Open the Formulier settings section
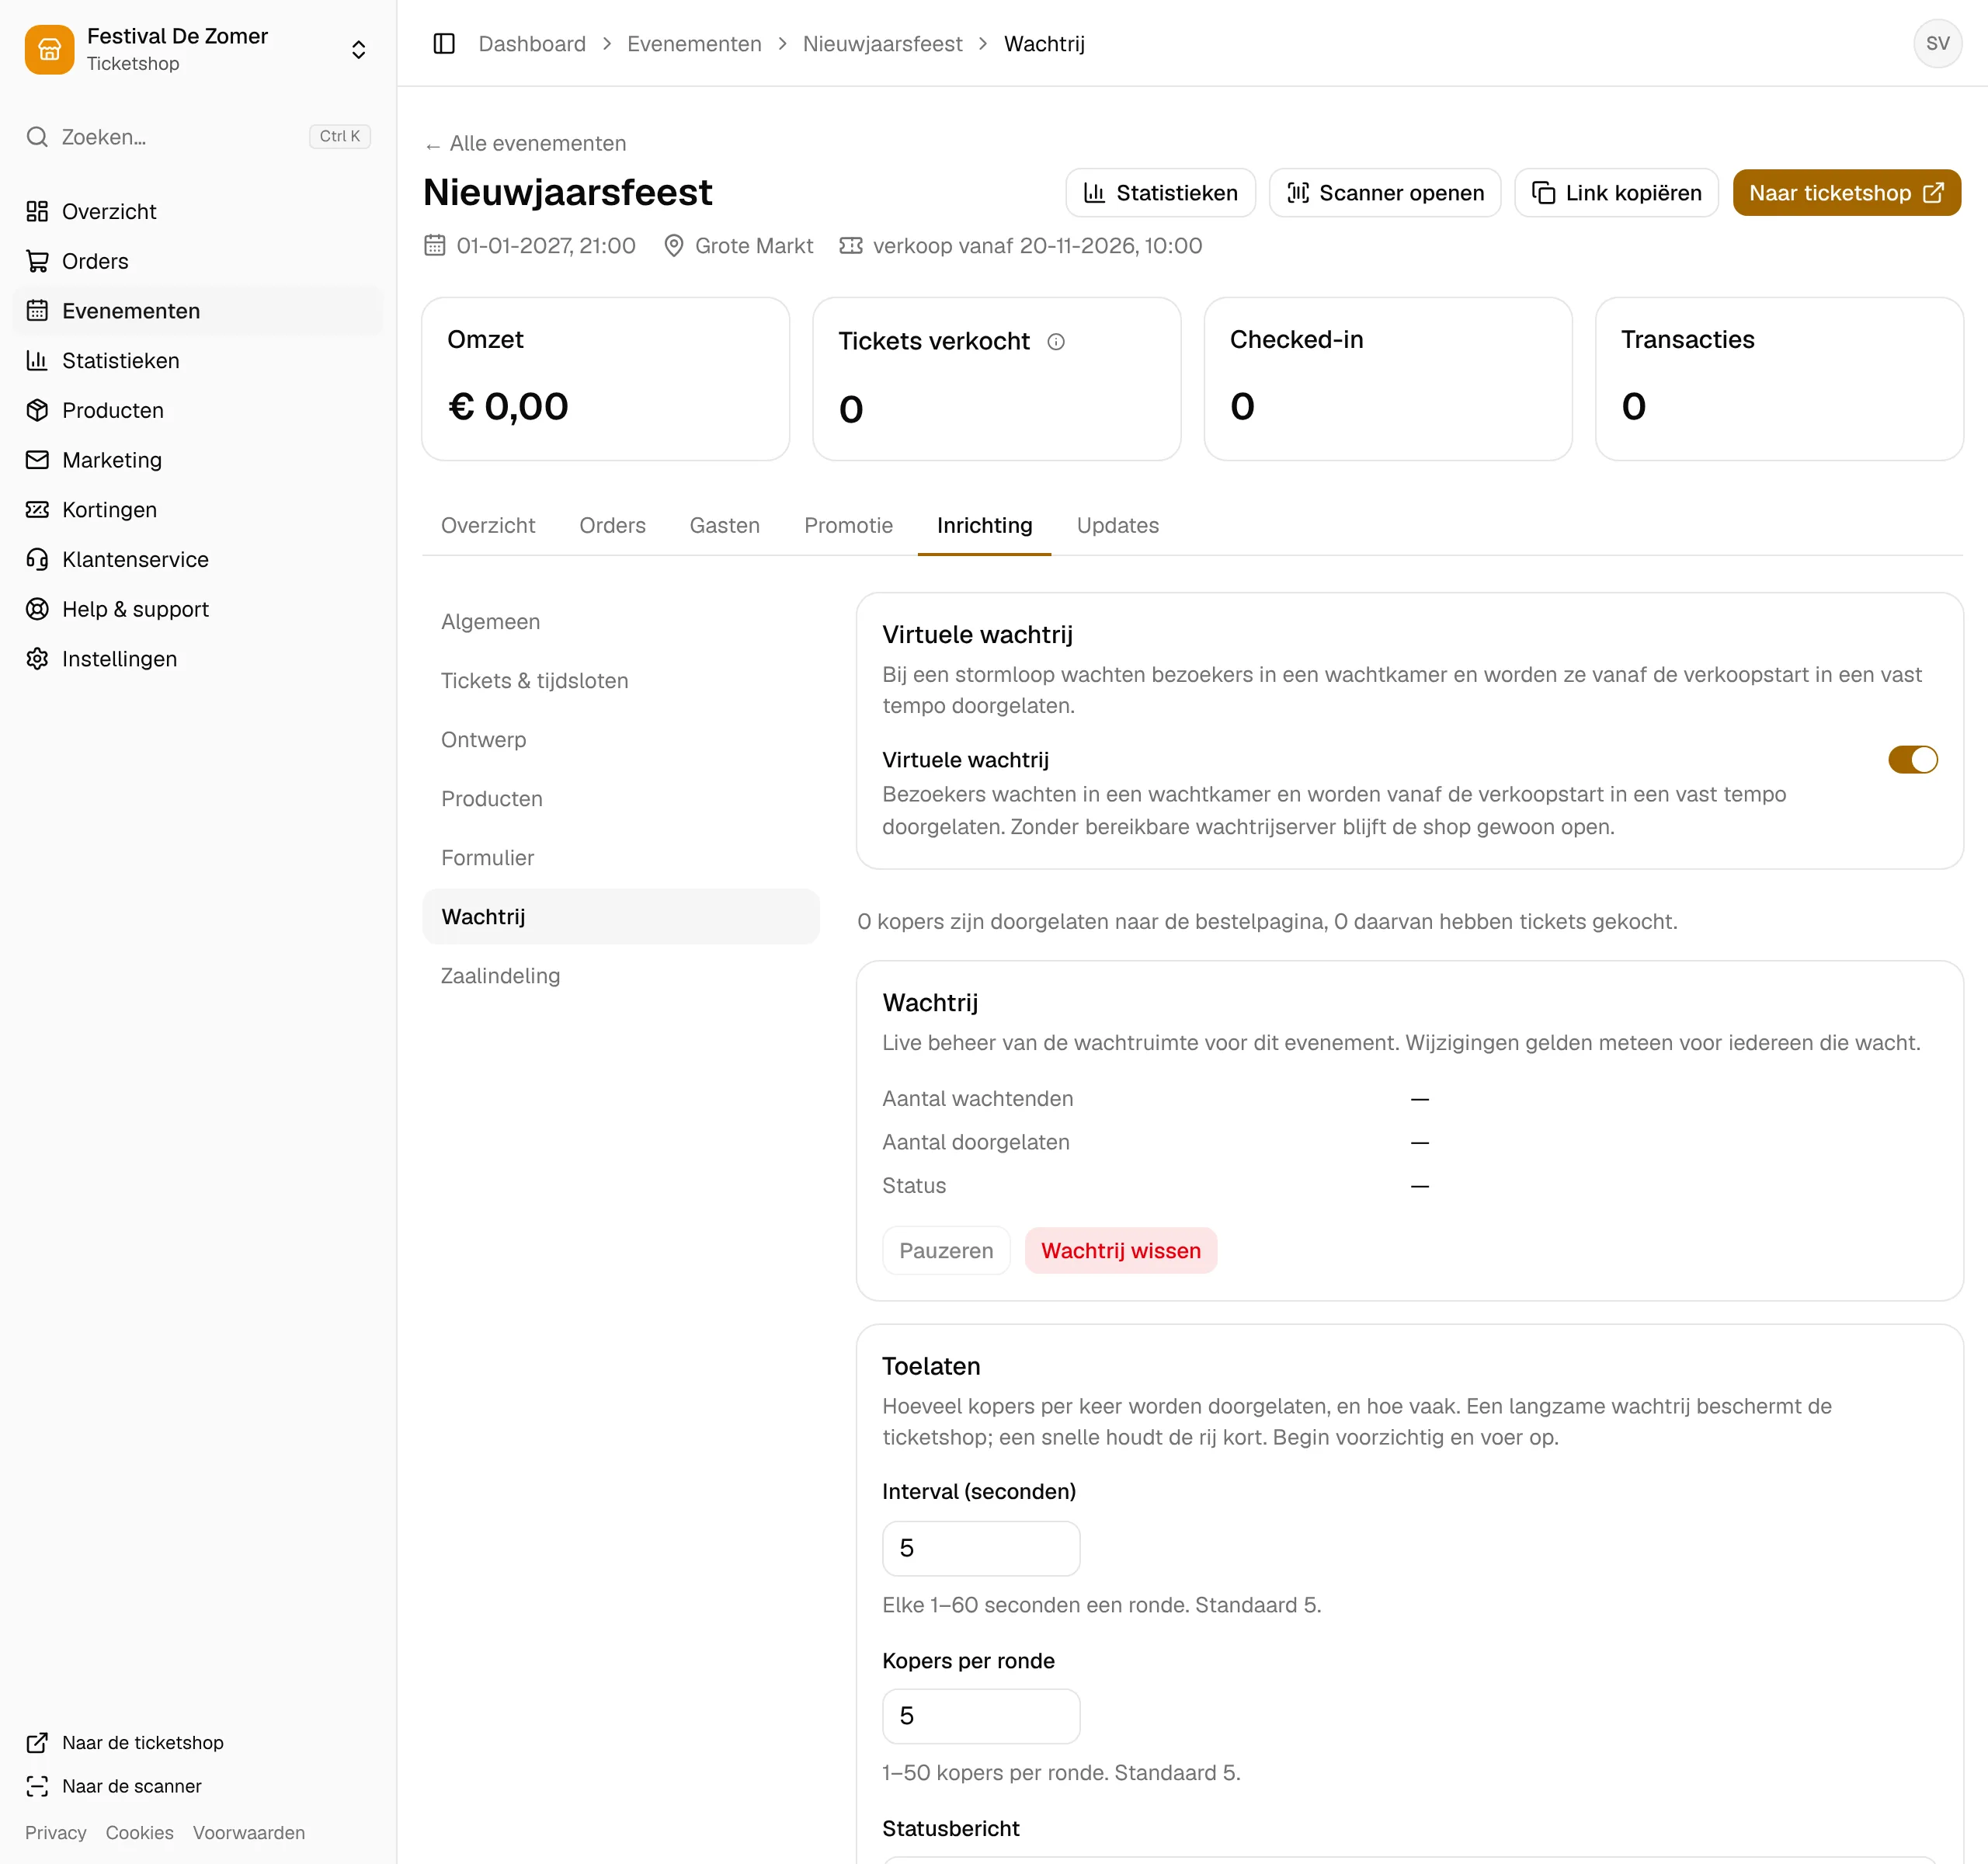The image size is (1988, 1864). tap(620, 858)
